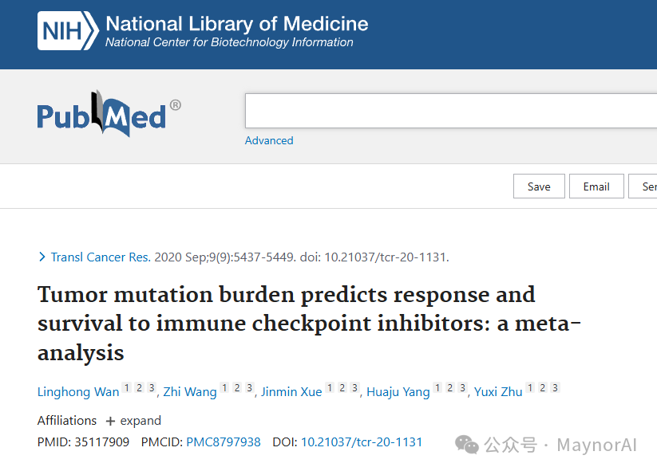Image resolution: width=657 pixels, height=471 pixels.
Task: Click the PubMed logo
Action: point(109,113)
